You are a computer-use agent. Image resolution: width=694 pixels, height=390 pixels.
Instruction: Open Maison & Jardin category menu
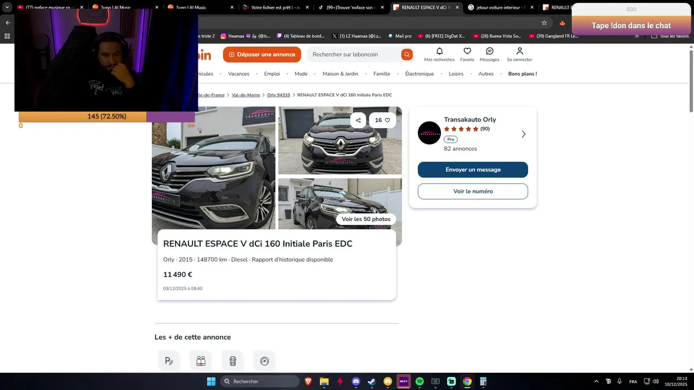pos(340,74)
